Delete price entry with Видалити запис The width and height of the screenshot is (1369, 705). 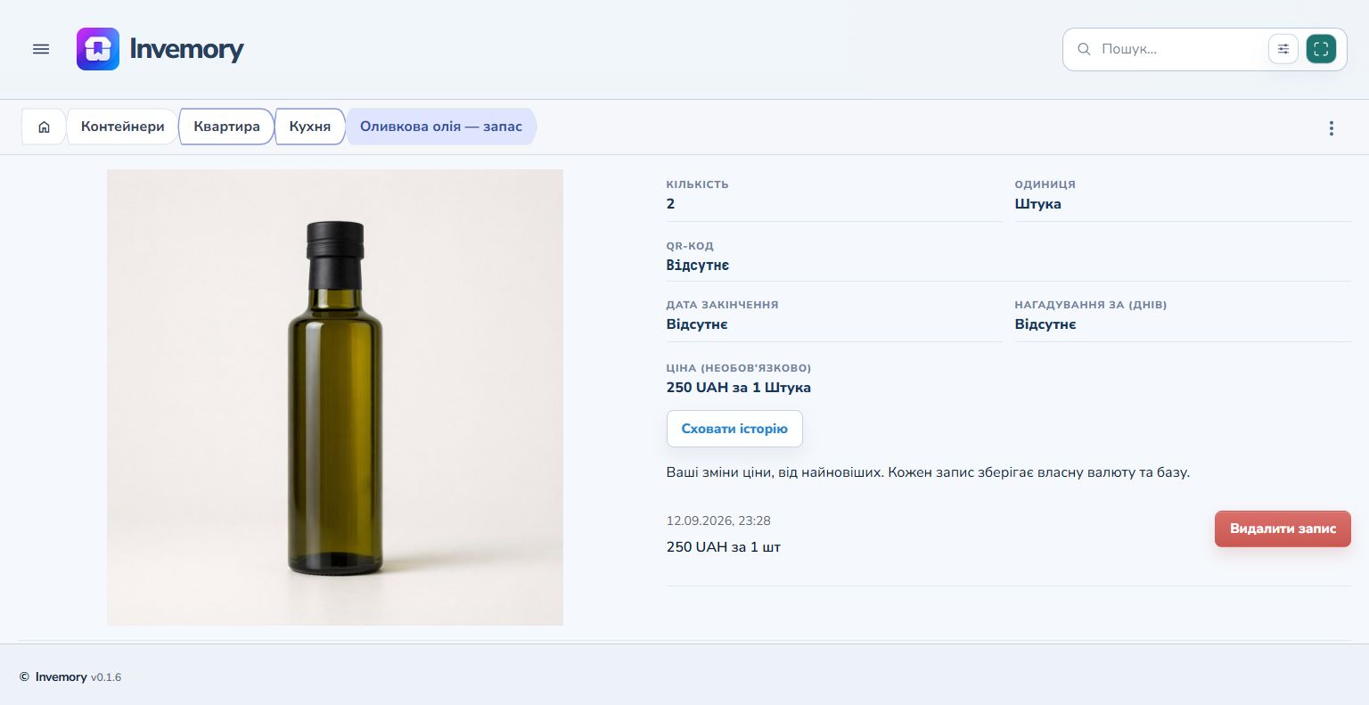[x=1283, y=529]
